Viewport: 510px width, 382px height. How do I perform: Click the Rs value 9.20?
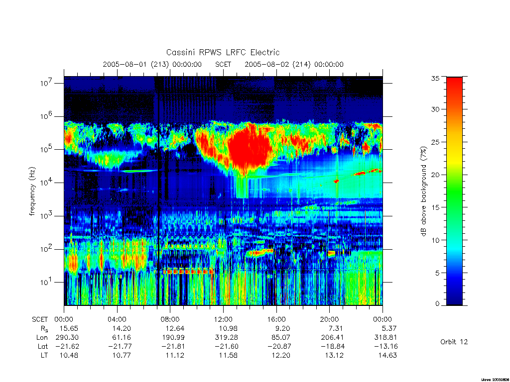tap(282, 328)
